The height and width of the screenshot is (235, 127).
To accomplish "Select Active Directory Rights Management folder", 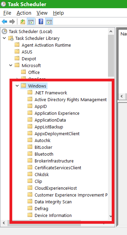I will click(x=71, y=99).
